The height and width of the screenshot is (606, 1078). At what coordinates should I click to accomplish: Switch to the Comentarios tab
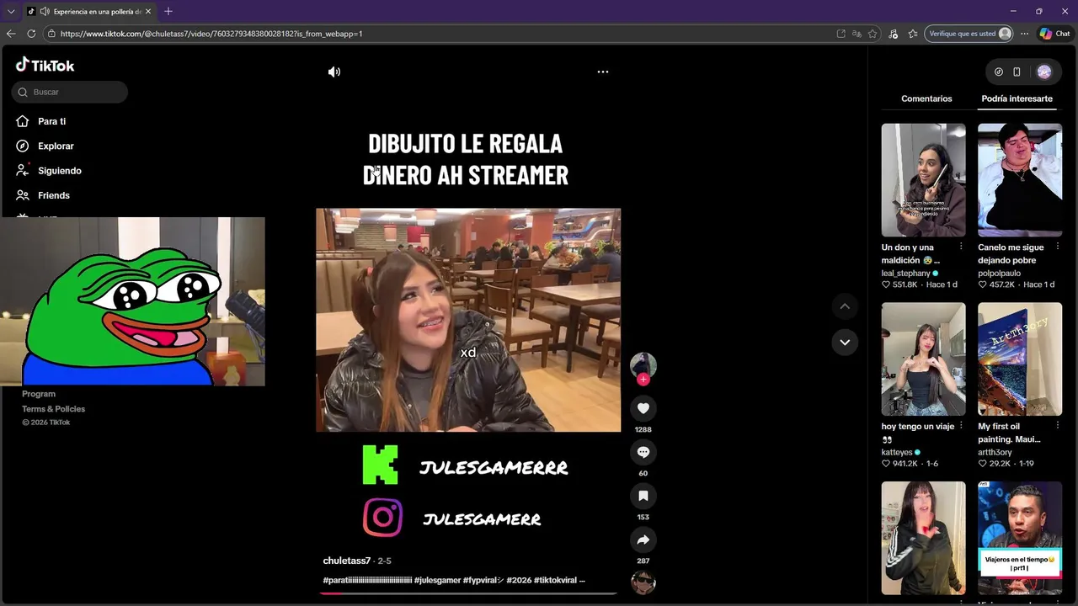tap(926, 98)
